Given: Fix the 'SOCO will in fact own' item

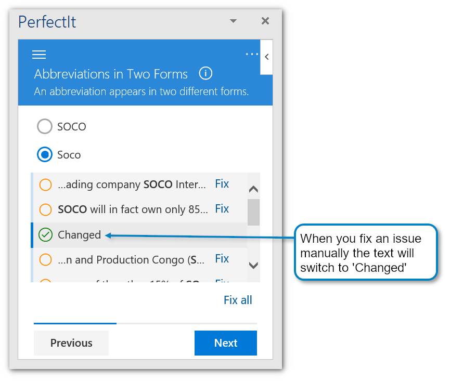Looking at the screenshot, I should click(222, 209).
